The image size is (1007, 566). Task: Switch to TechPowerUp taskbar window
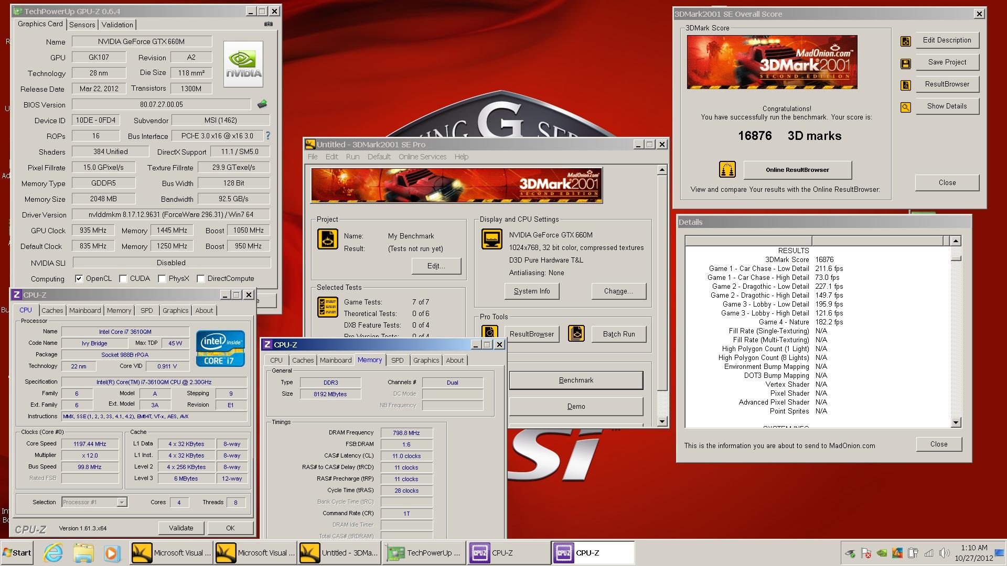(424, 553)
